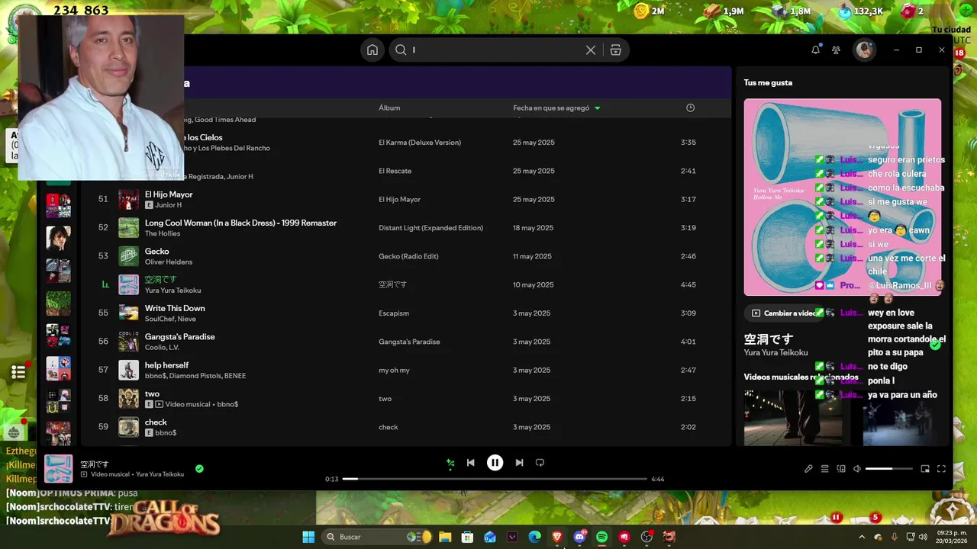This screenshot has height=549, width=977.
Task: Select help herself track
Action: point(405,371)
